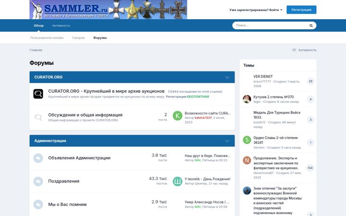Click forum icon beside Мы о Вас помним
Screen dimensions: 346x216
click(x=38, y=204)
